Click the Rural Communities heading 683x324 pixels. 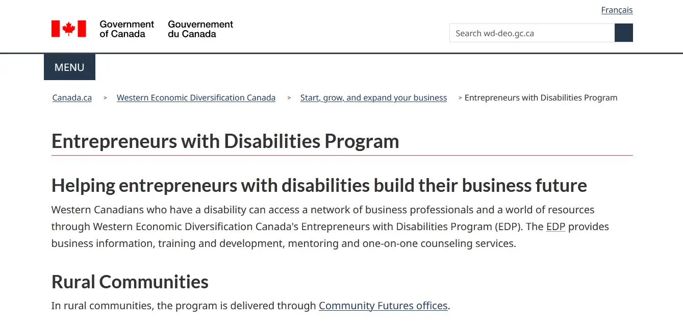[130, 282]
